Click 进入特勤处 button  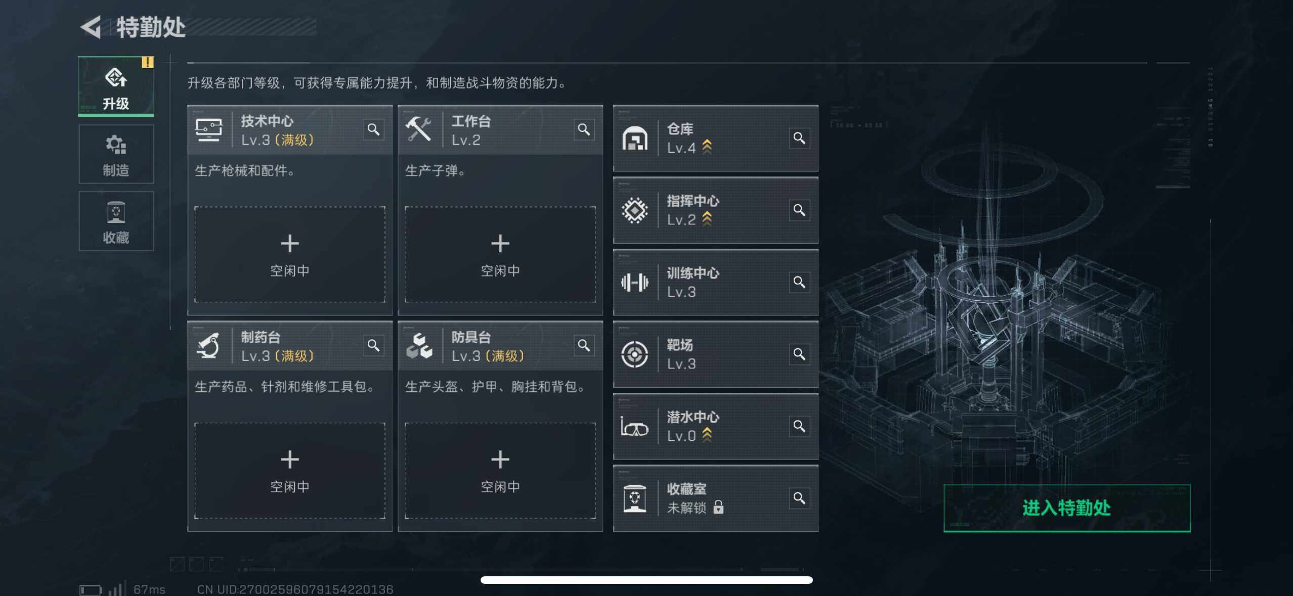(x=1067, y=508)
